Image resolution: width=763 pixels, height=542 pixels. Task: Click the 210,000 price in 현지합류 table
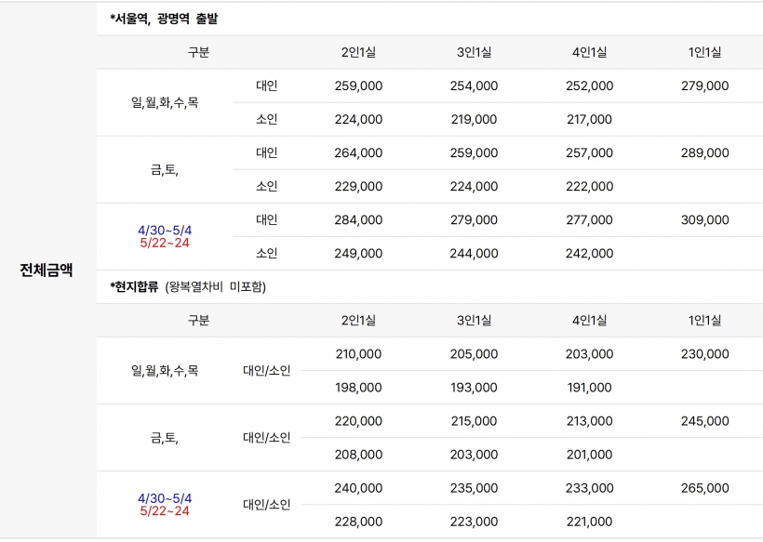[x=358, y=353]
